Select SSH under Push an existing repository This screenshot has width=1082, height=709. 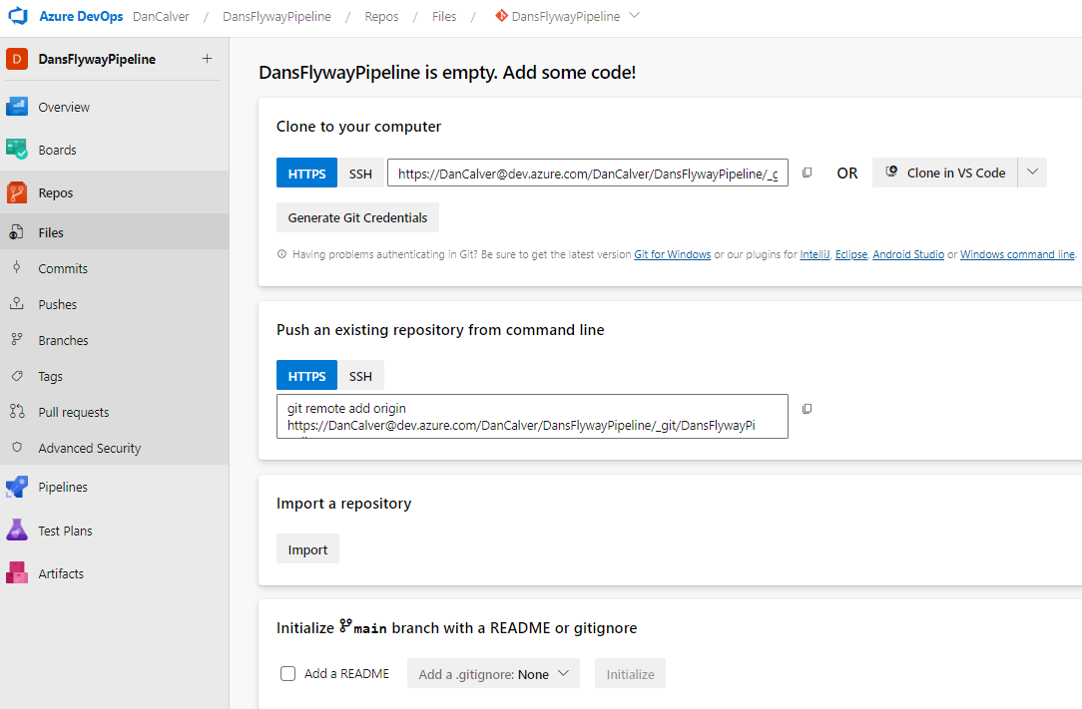click(360, 376)
